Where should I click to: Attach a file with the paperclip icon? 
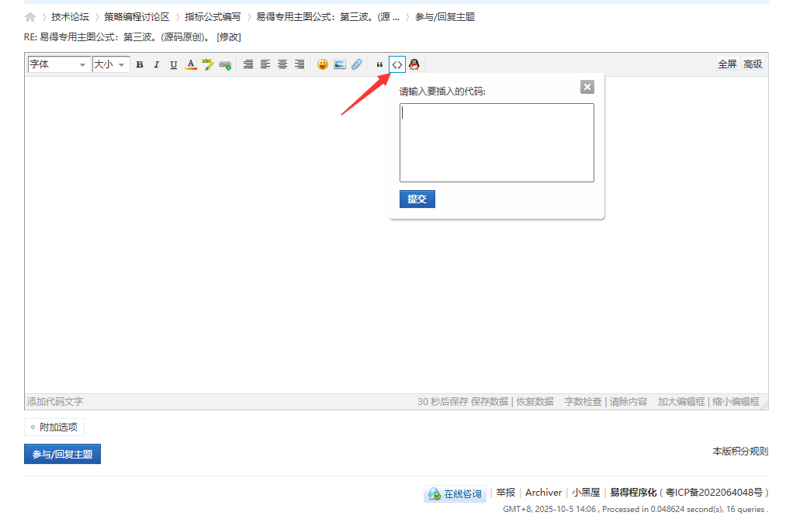tap(357, 64)
